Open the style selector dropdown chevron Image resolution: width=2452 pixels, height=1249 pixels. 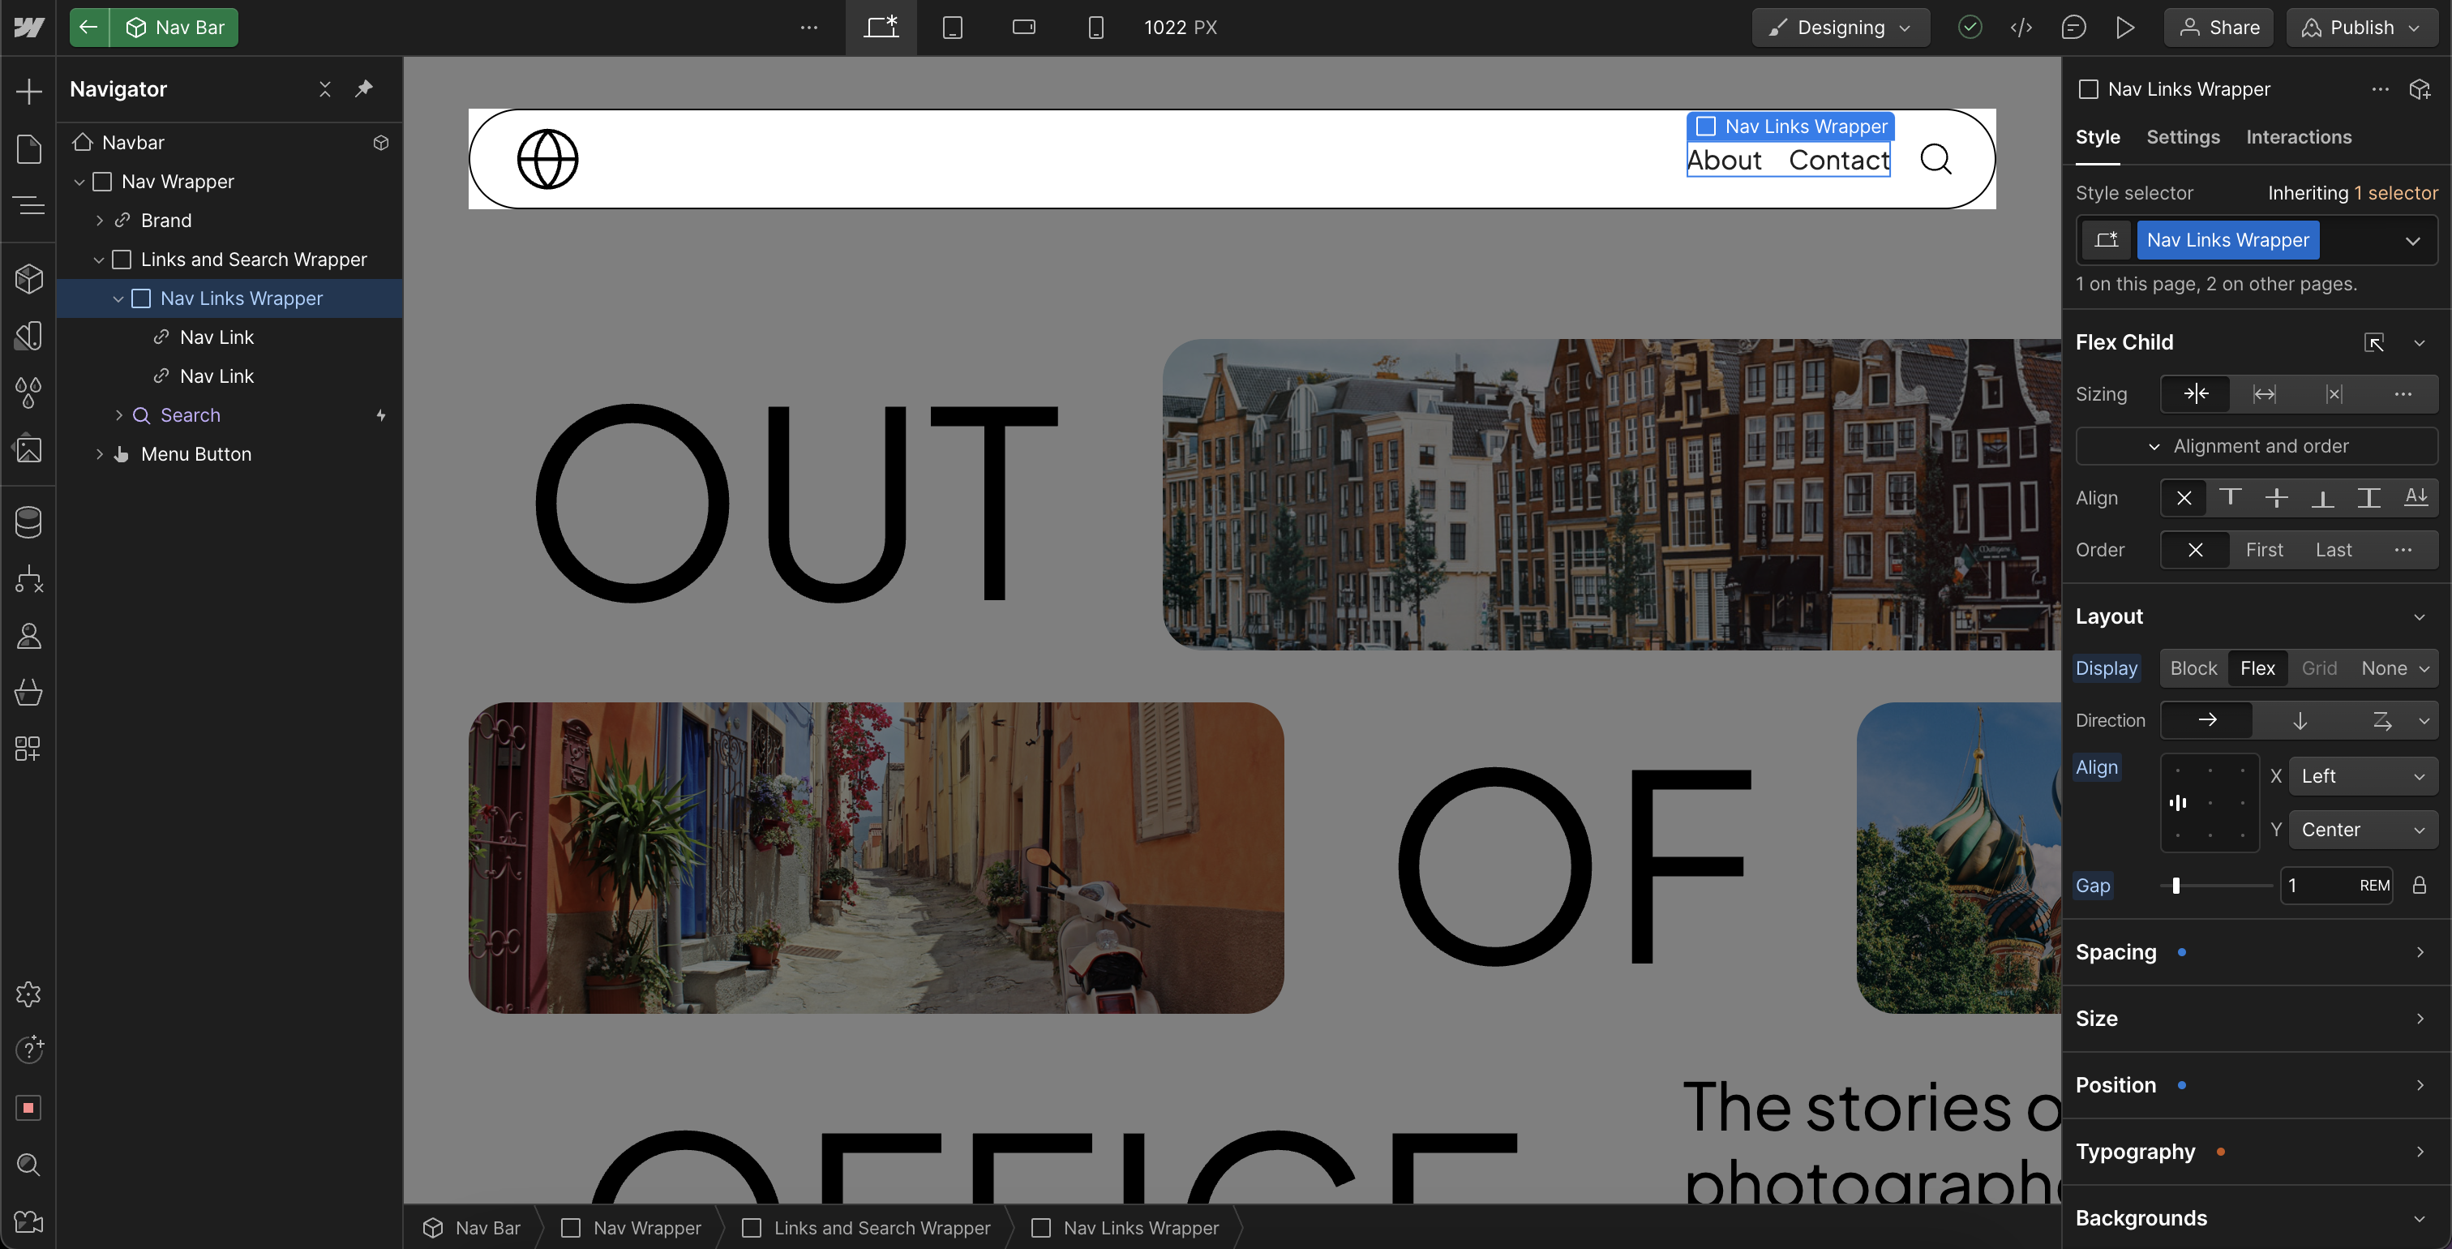[2412, 241]
